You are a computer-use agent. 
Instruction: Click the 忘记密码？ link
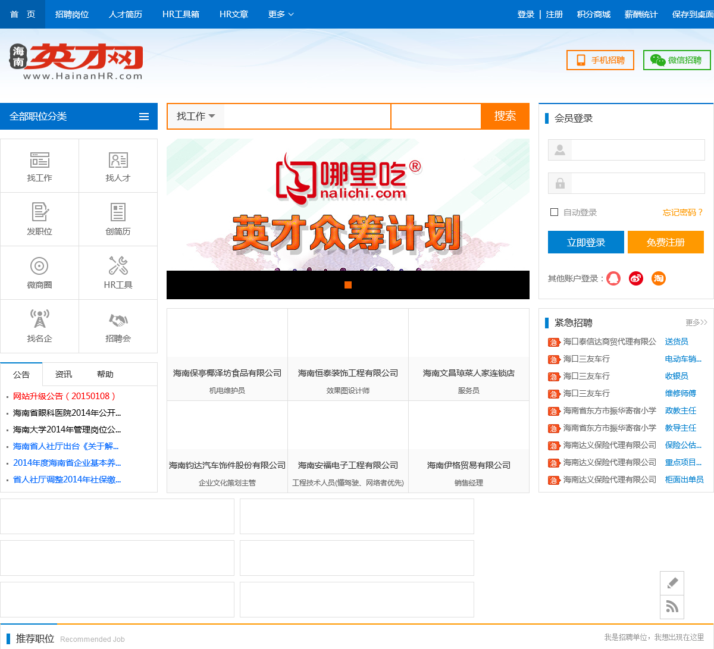click(683, 212)
